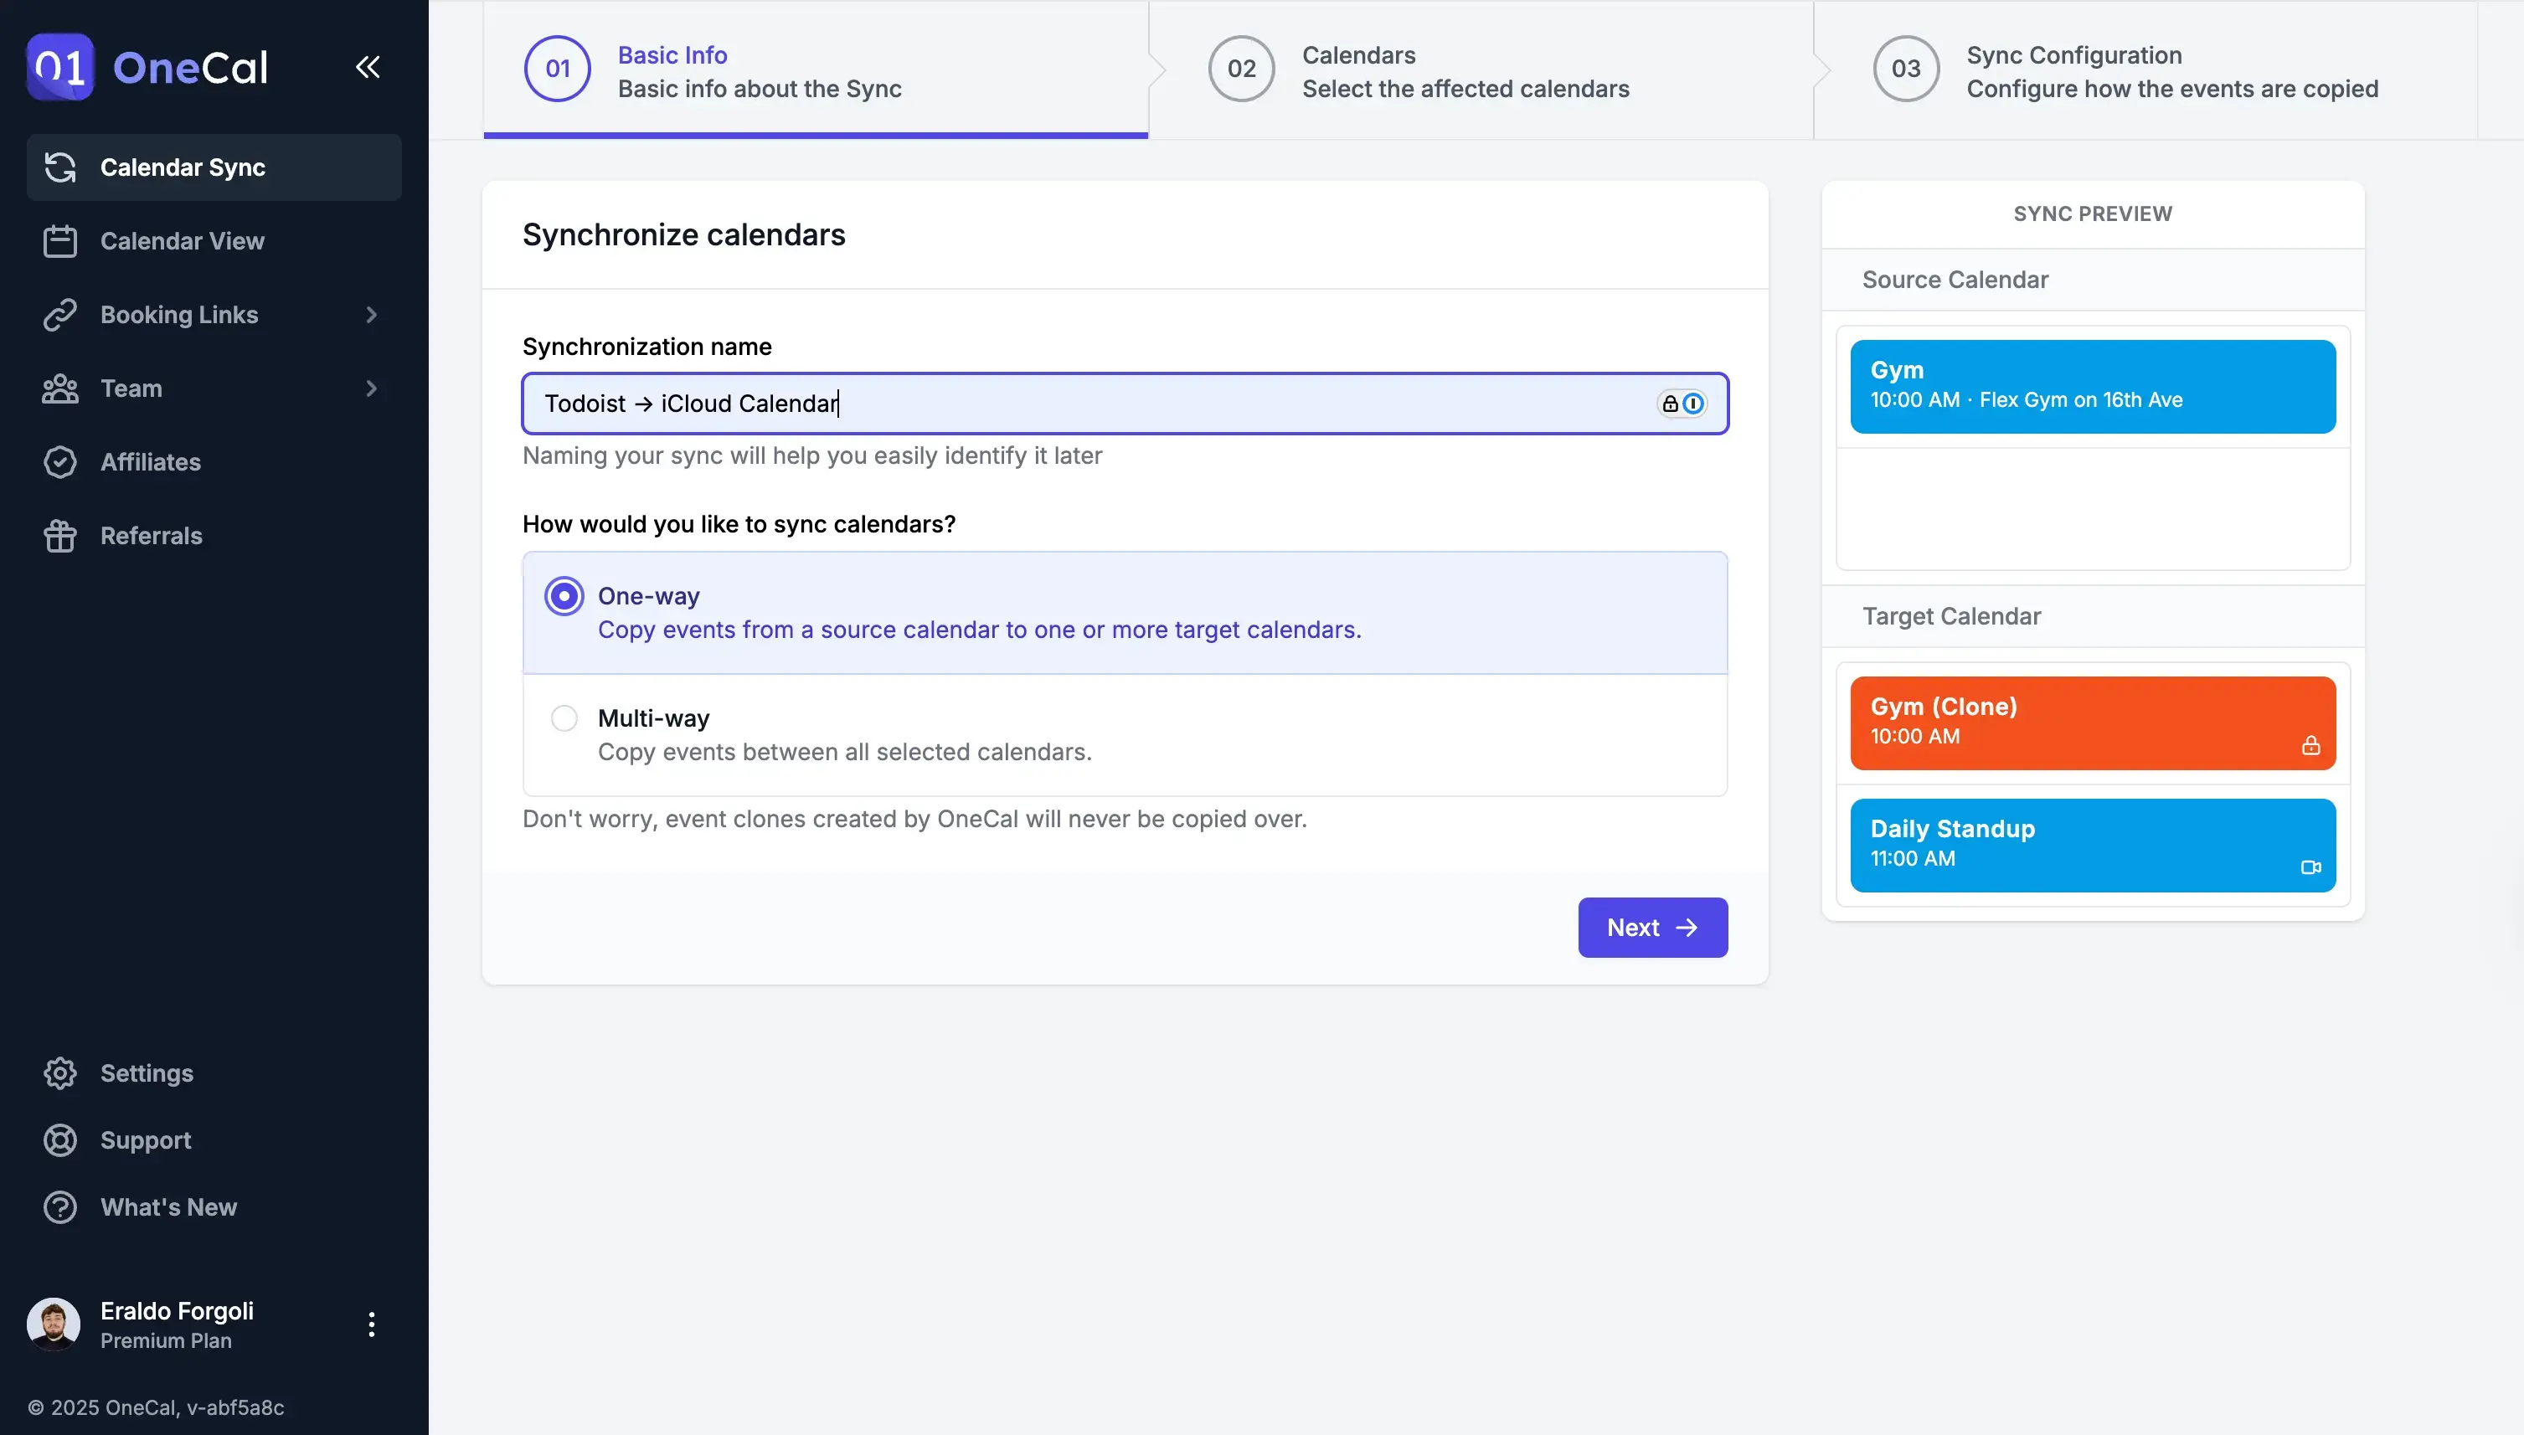Open What's New in sidebar

(167, 1207)
